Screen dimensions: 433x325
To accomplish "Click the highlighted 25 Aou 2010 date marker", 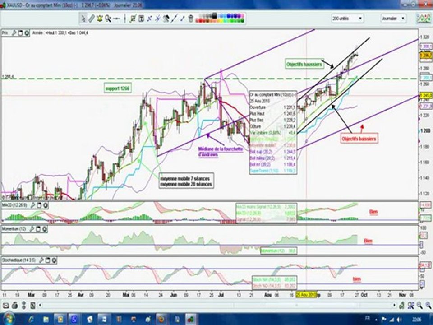I will tap(306, 295).
